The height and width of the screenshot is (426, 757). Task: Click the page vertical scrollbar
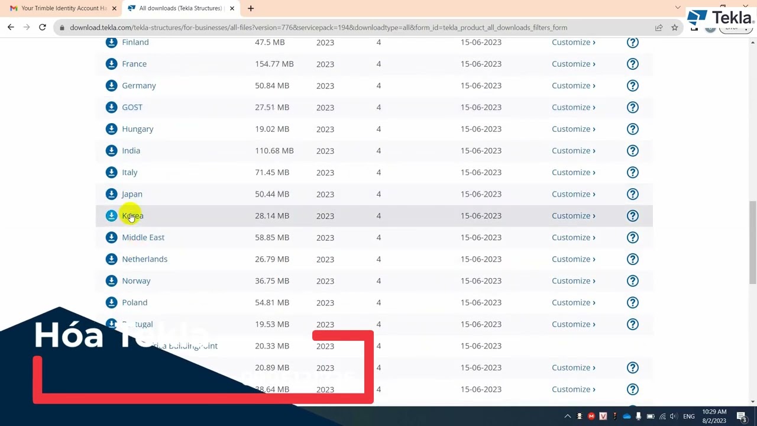[753, 243]
